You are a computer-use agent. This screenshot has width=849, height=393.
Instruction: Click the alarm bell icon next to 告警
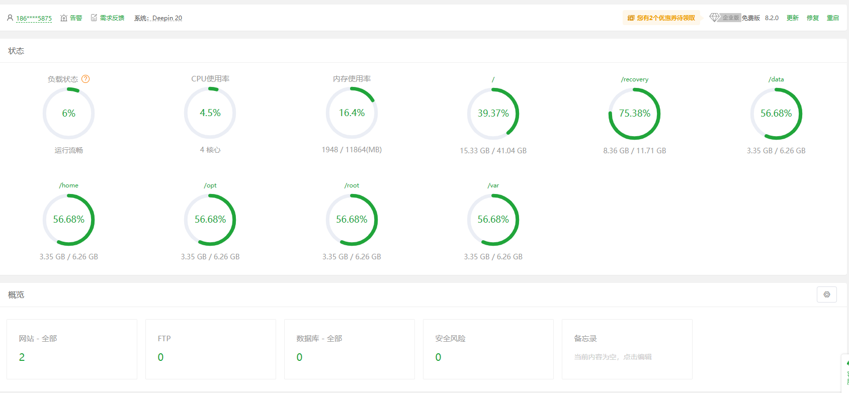tap(64, 18)
